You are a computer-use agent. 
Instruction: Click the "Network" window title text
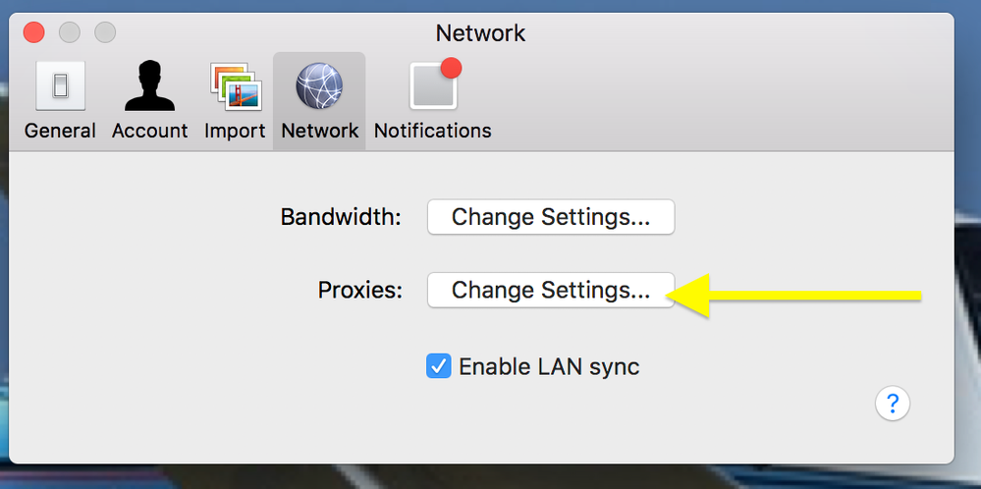(480, 32)
